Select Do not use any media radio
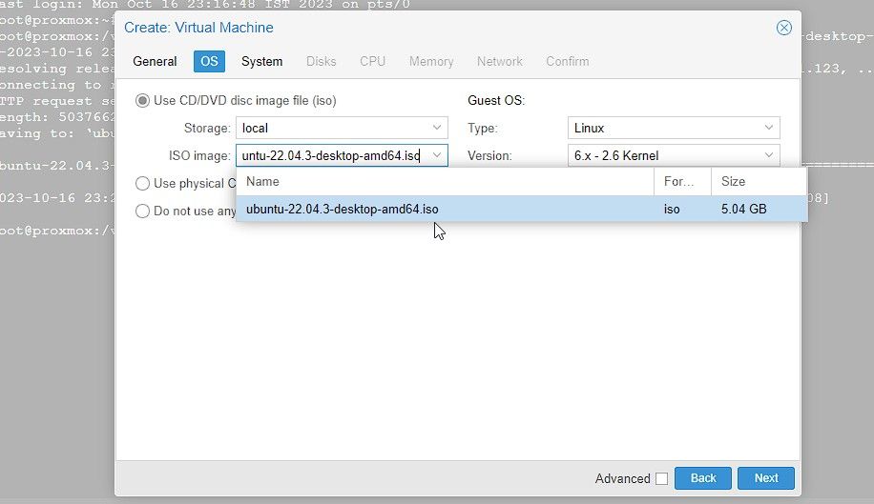Viewport: 874px width, 504px height. tap(143, 211)
